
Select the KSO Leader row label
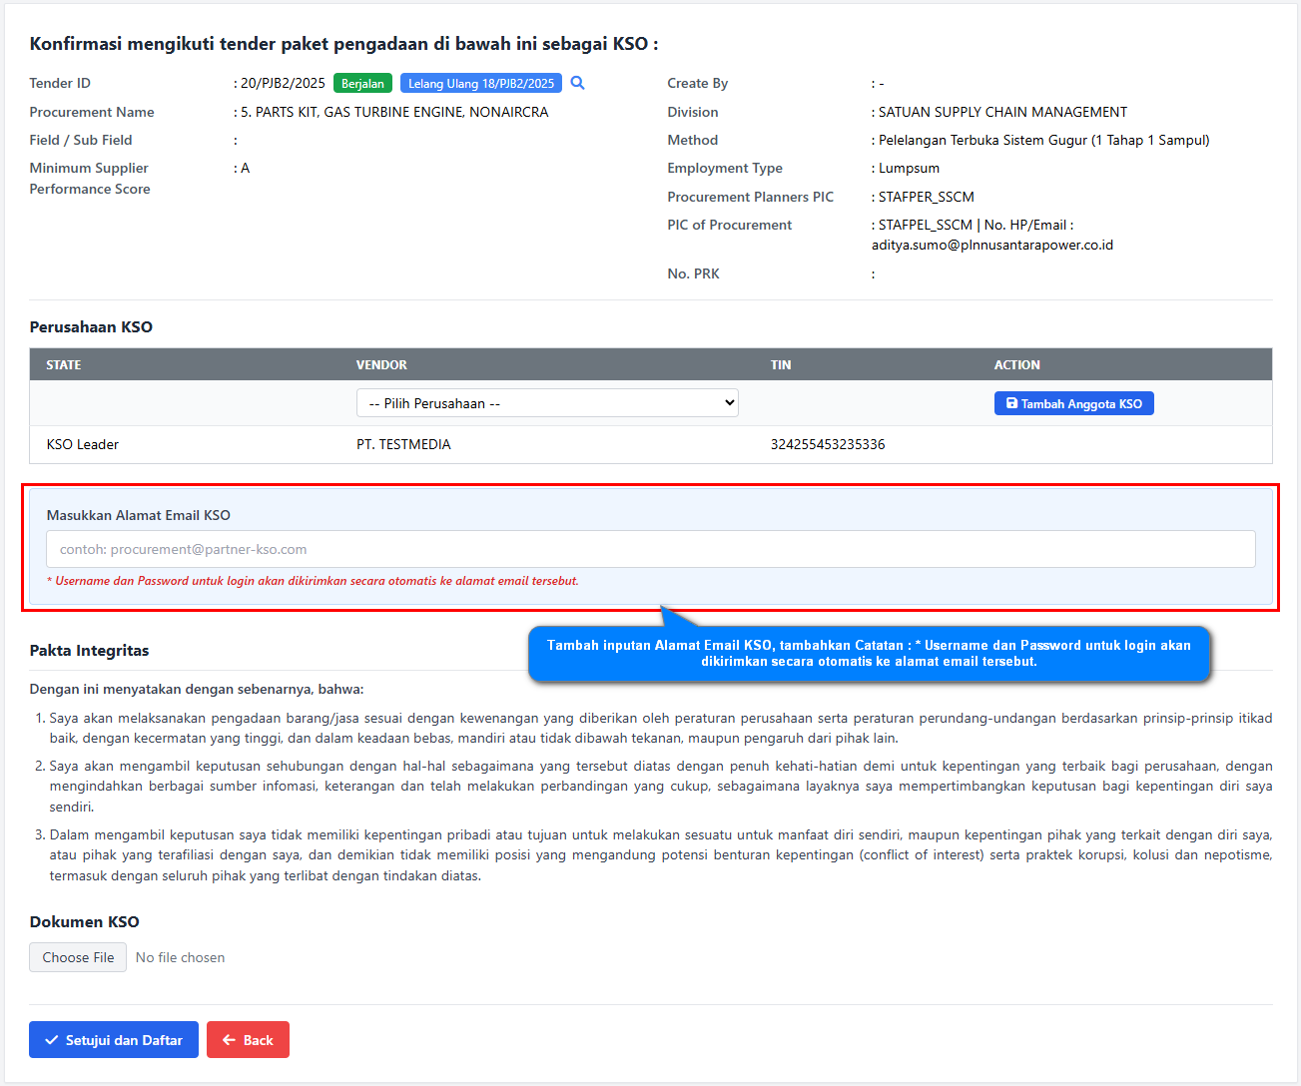(83, 444)
